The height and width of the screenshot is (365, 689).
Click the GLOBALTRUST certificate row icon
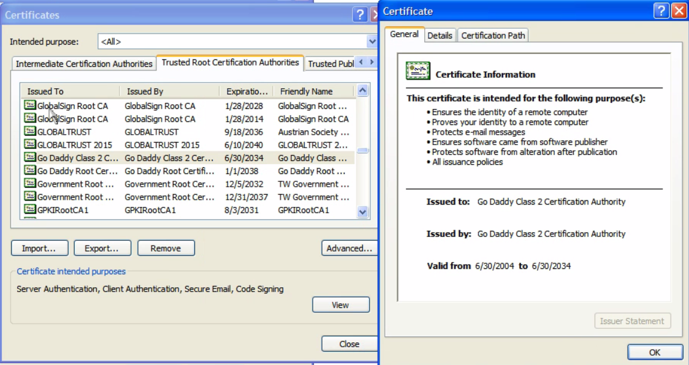pos(30,132)
